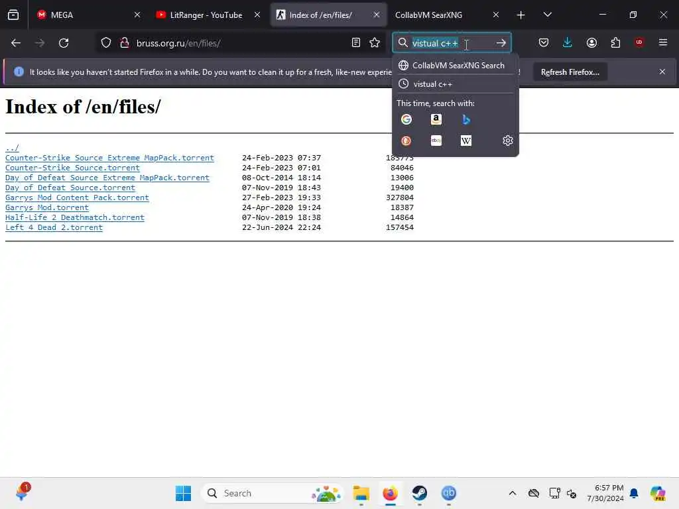Screen dimensions: 679x509
Task: Open Downloads panel
Action: [568, 42]
